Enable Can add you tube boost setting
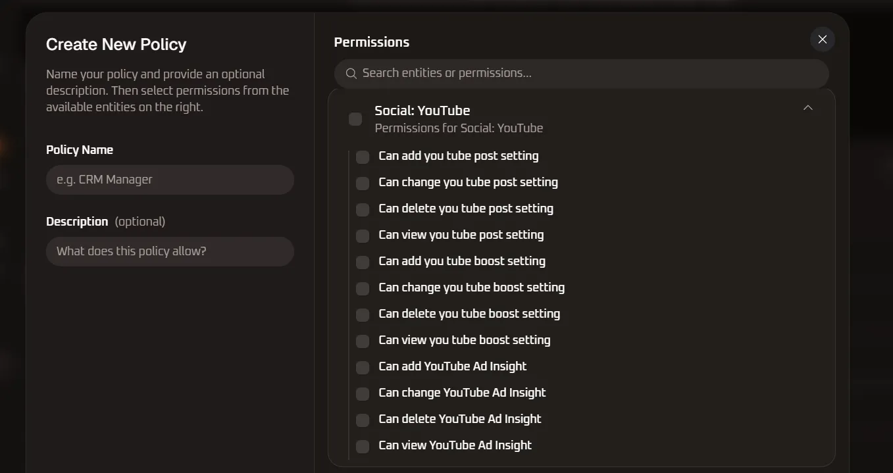Screen dimensions: 893x473 tap(363, 262)
